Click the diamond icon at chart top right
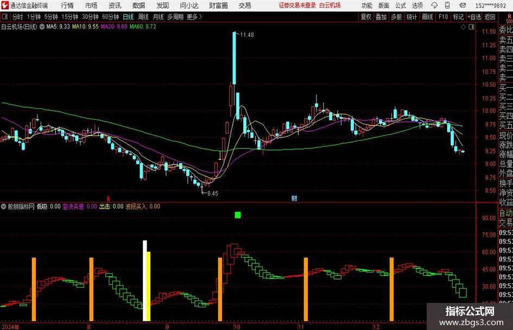The image size is (513, 330). [463, 27]
